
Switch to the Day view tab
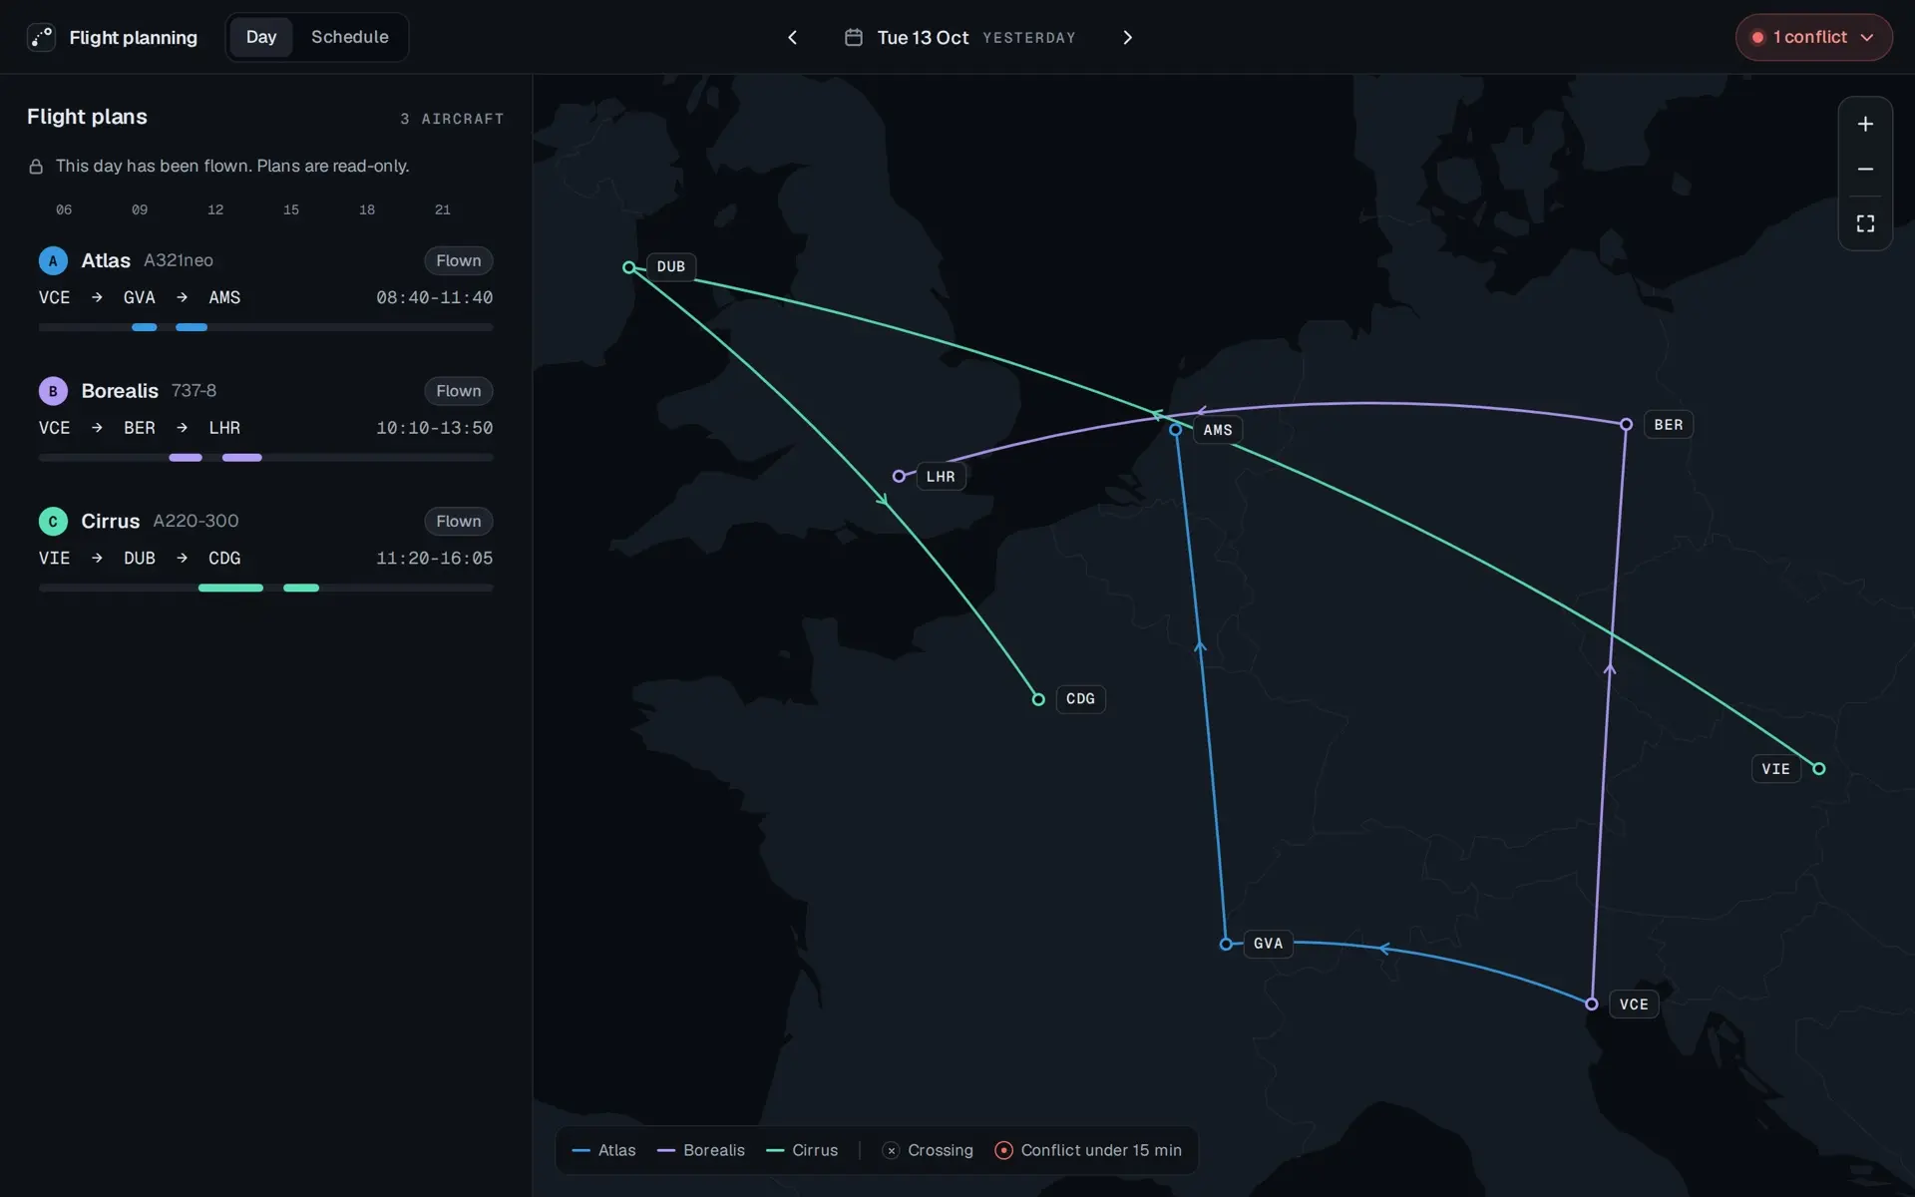pos(261,37)
